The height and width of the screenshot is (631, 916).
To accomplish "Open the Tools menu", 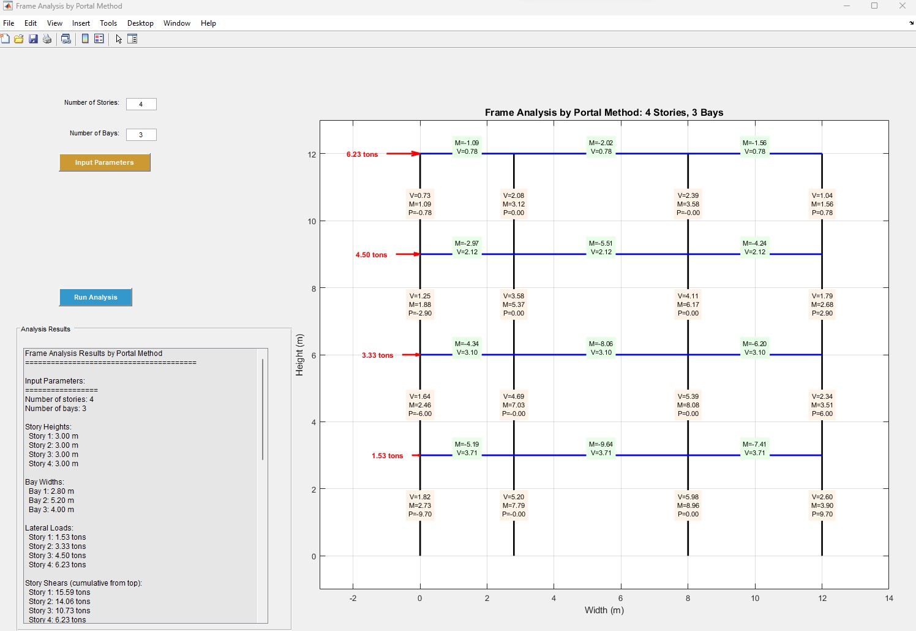I will [108, 23].
